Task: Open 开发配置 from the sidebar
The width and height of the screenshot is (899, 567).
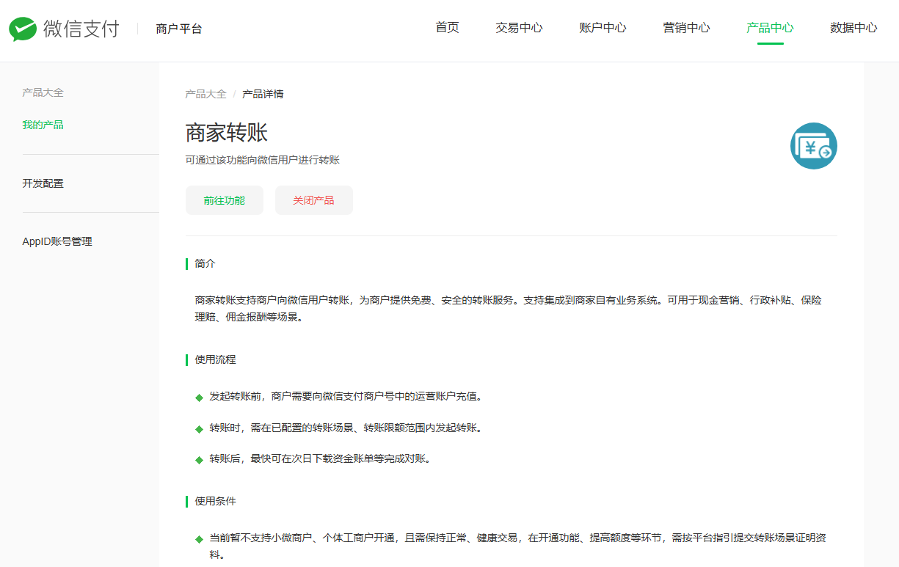Action: coord(43,183)
